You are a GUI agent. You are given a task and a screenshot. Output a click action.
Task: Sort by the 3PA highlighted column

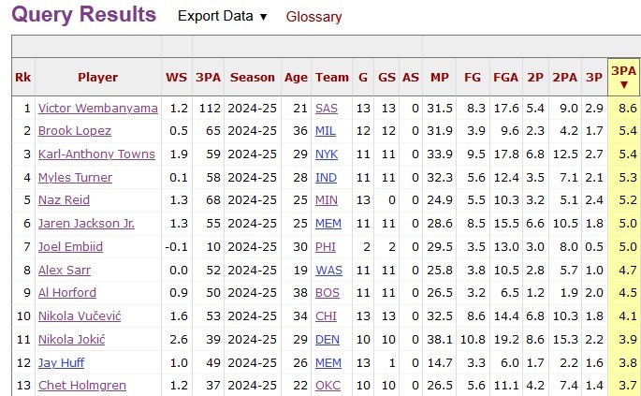tap(623, 77)
